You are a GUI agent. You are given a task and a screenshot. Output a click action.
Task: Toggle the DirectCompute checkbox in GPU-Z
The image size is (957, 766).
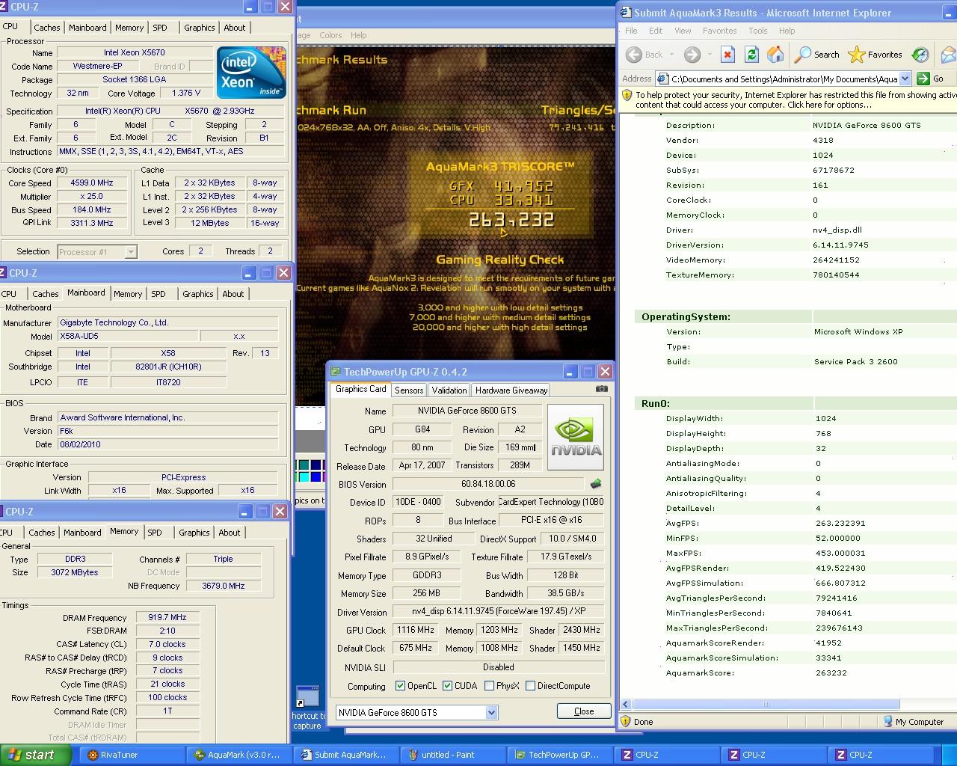(530, 686)
